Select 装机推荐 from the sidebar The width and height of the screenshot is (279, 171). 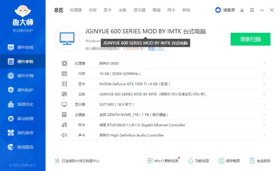click(23, 133)
